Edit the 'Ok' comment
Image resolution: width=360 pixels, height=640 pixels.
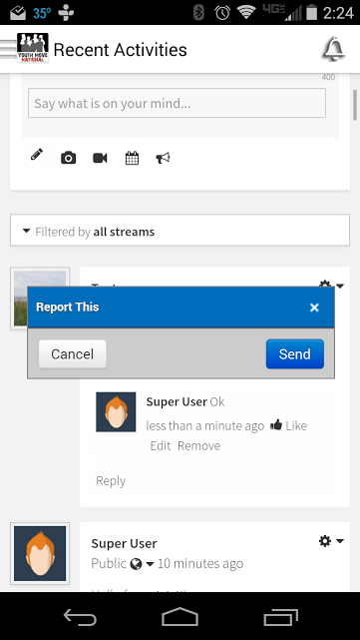(161, 445)
